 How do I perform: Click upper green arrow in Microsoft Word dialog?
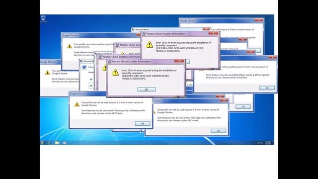[91, 80]
